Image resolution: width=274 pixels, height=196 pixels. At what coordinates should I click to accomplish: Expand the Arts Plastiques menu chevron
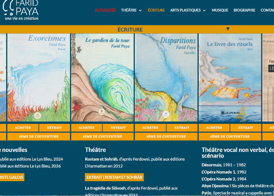click(204, 11)
